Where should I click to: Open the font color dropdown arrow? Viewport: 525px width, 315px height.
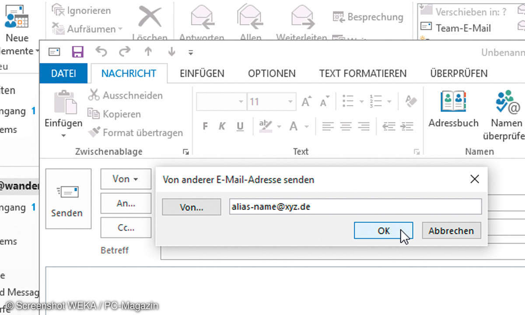click(306, 127)
